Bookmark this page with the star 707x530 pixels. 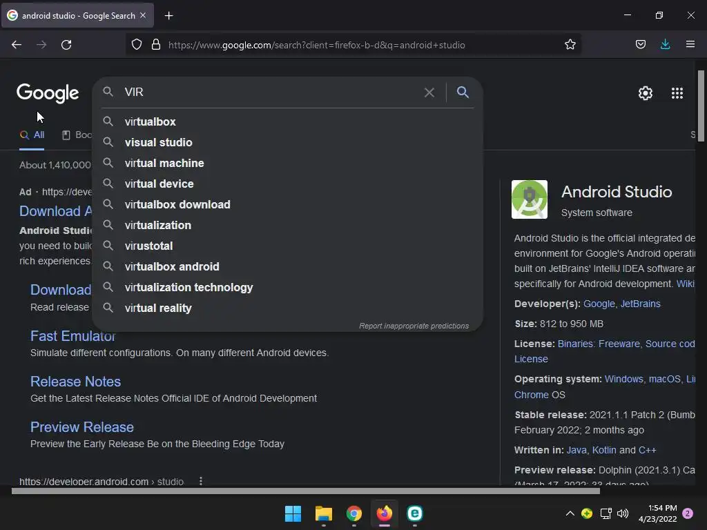tap(570, 45)
